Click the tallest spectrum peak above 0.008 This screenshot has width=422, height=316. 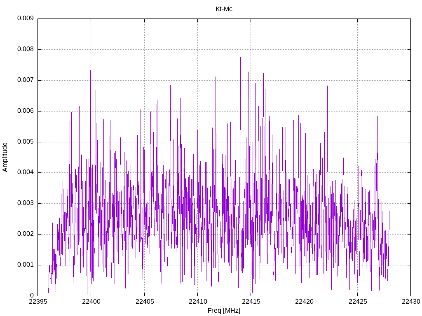(x=212, y=49)
